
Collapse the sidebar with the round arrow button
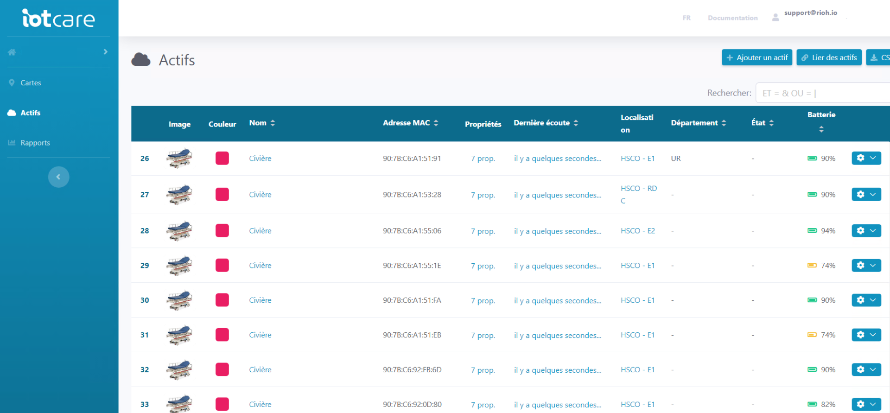click(x=58, y=177)
